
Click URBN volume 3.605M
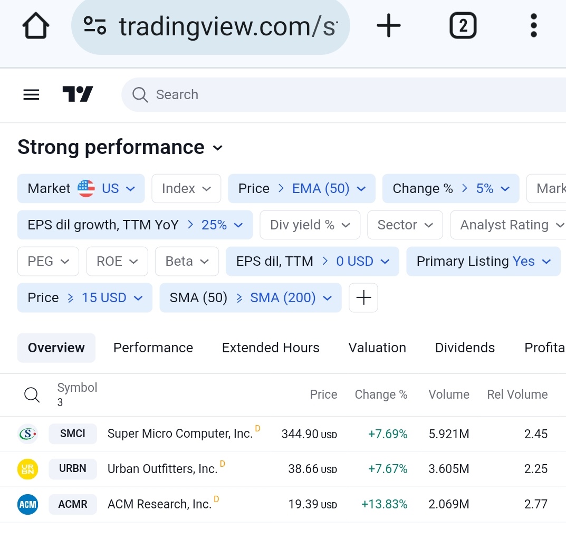coord(449,469)
